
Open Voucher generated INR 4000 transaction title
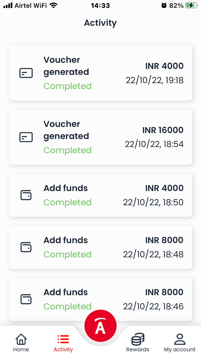66,66
